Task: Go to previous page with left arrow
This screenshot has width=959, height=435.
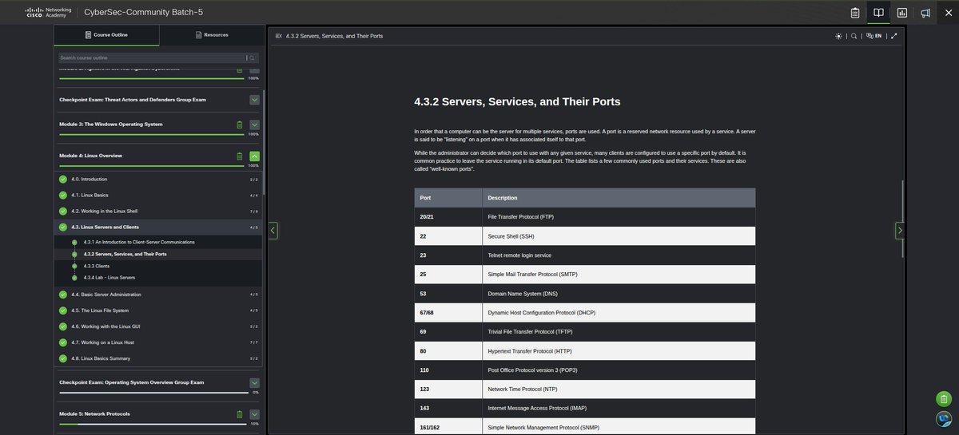Action: [x=273, y=231]
